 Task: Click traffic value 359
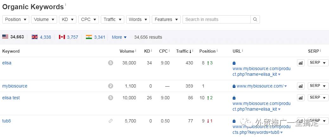tap(189, 86)
